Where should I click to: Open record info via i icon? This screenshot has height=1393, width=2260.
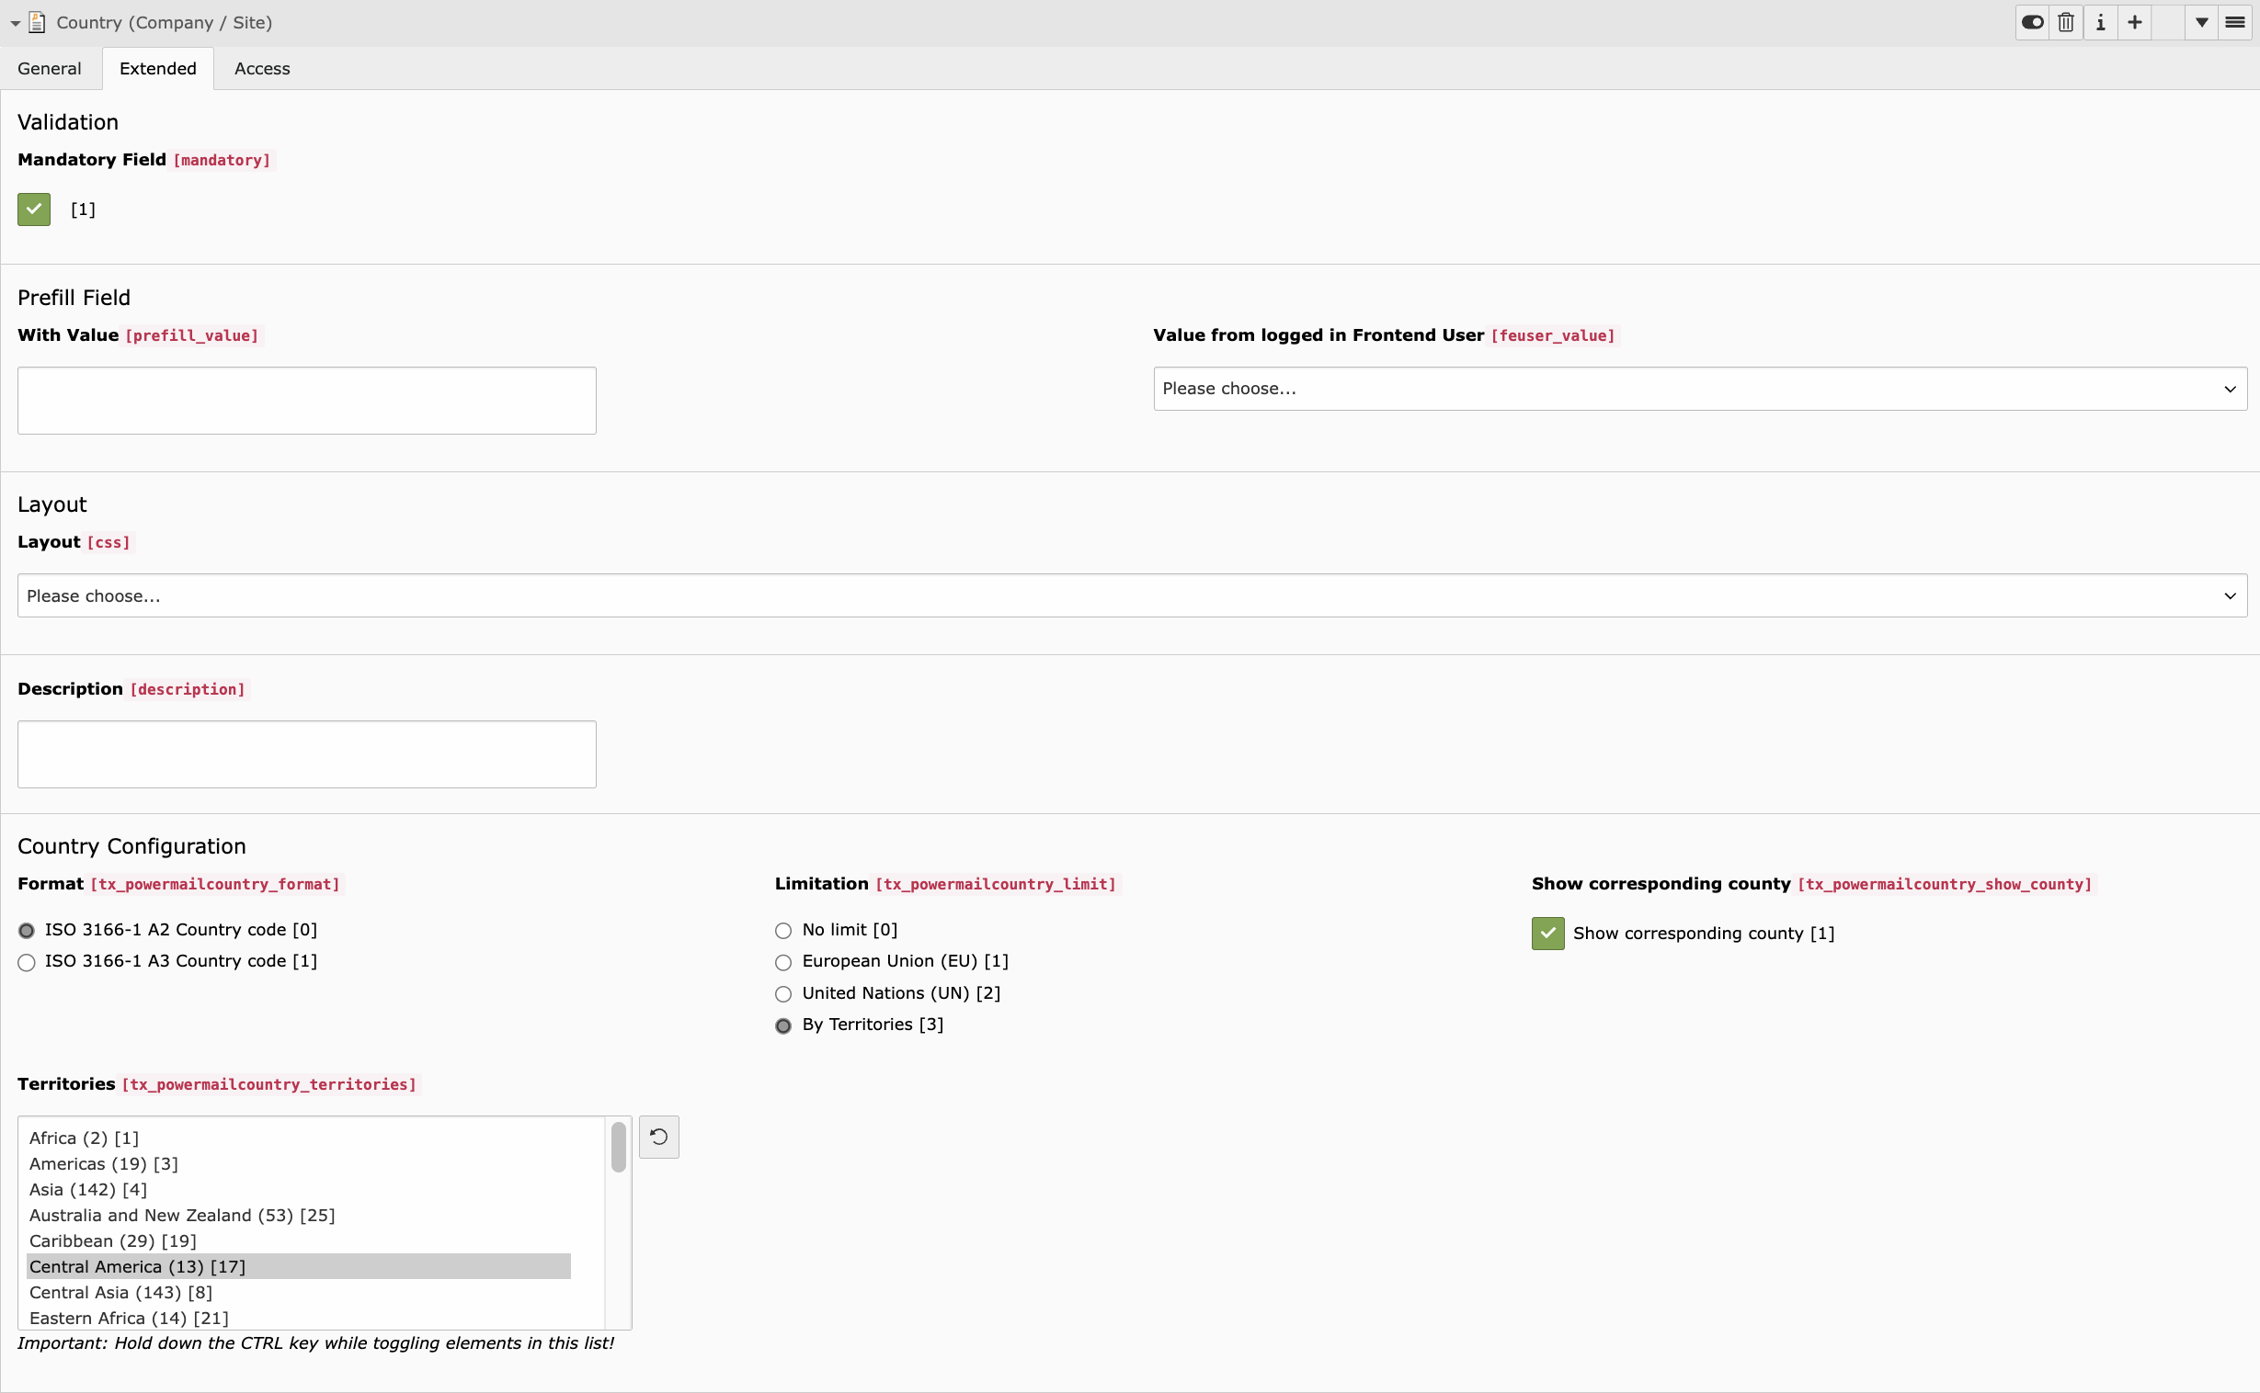pos(2101,22)
